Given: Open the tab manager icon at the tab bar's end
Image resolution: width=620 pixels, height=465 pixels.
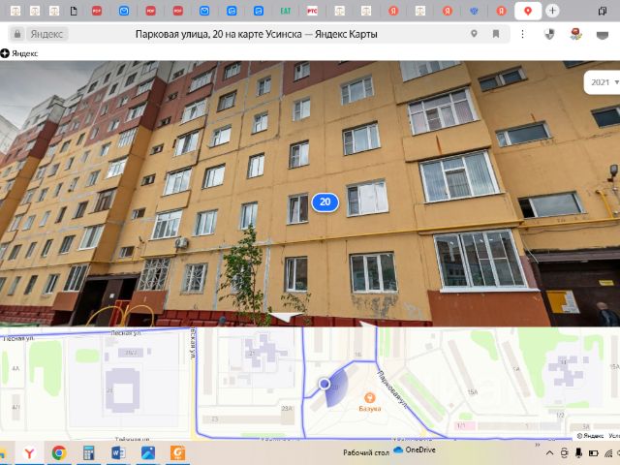Looking at the screenshot, I should click(x=603, y=11).
